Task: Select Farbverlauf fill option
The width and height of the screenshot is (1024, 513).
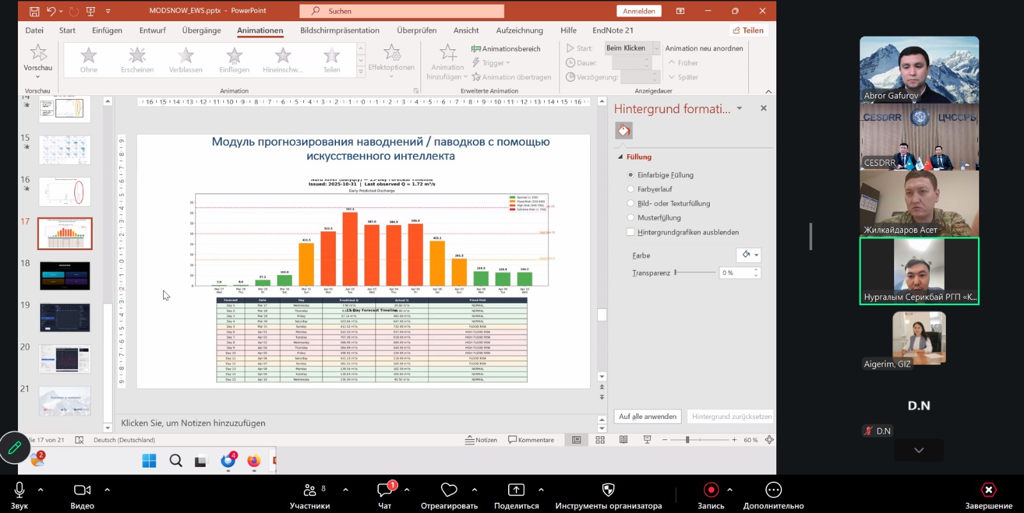Action: (x=631, y=189)
